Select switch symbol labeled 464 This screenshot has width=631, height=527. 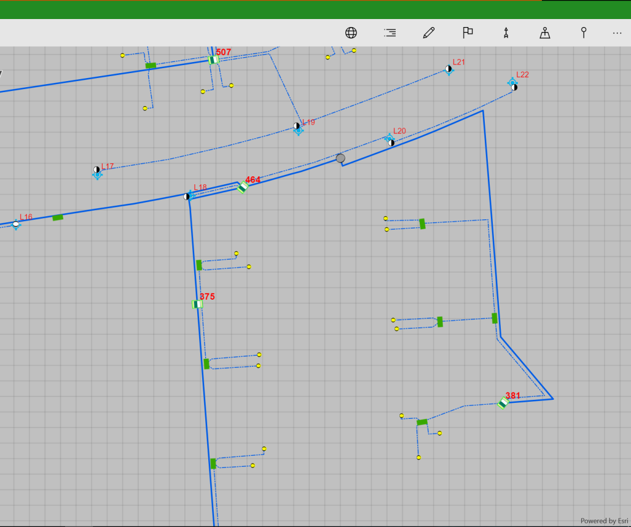tap(242, 187)
